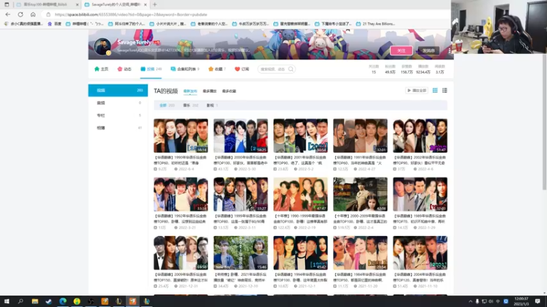Screen dimensions: 547x307
Task: Filter by 全部 203 category
Action: click(x=167, y=105)
